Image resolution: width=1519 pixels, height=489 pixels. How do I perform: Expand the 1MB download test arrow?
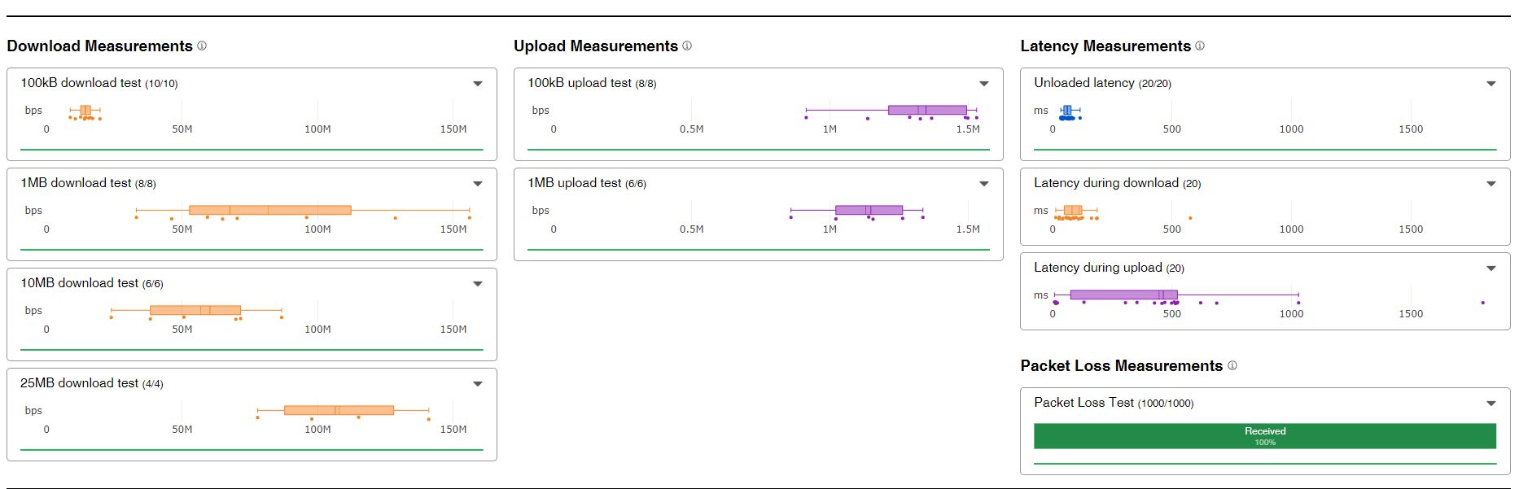click(478, 184)
